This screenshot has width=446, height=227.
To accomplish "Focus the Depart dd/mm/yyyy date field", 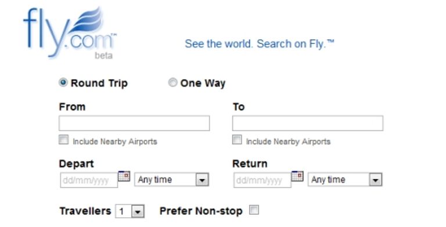I will pyautogui.click(x=89, y=180).
